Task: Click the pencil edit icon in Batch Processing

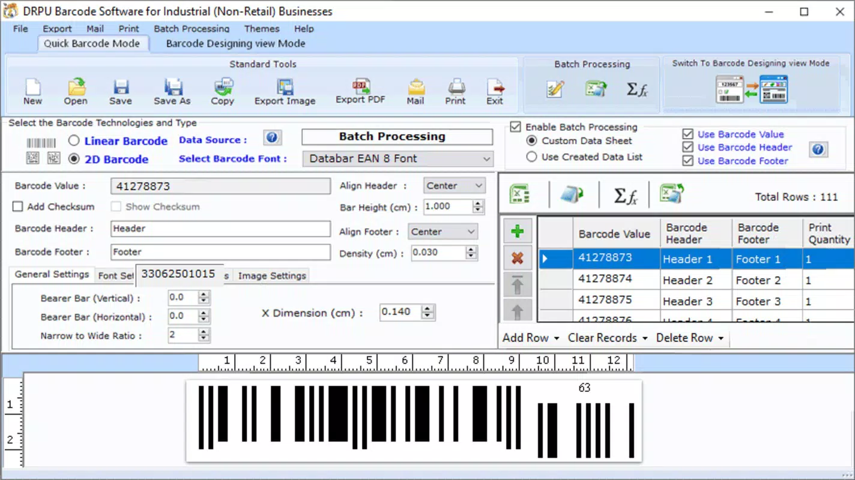Action: click(555, 89)
